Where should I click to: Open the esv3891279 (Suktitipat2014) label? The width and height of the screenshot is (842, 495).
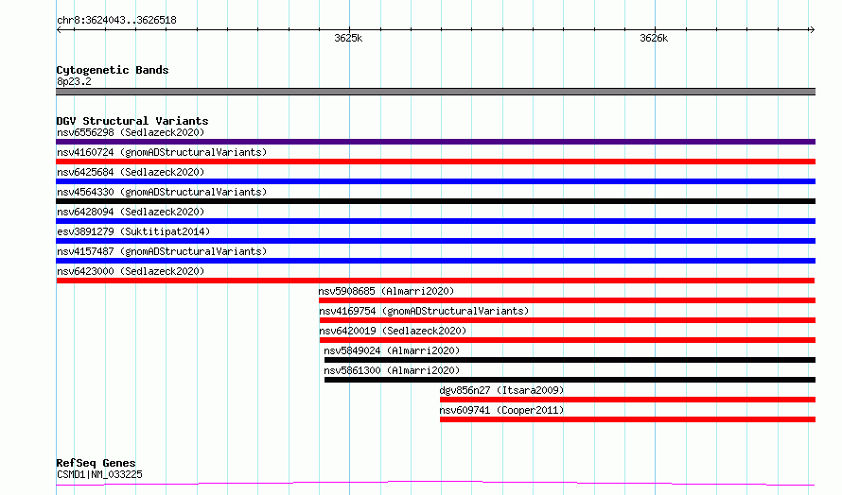coord(133,231)
